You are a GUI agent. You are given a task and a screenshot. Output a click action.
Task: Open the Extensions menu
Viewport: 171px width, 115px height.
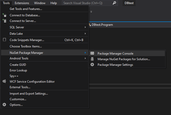click(22, 3)
